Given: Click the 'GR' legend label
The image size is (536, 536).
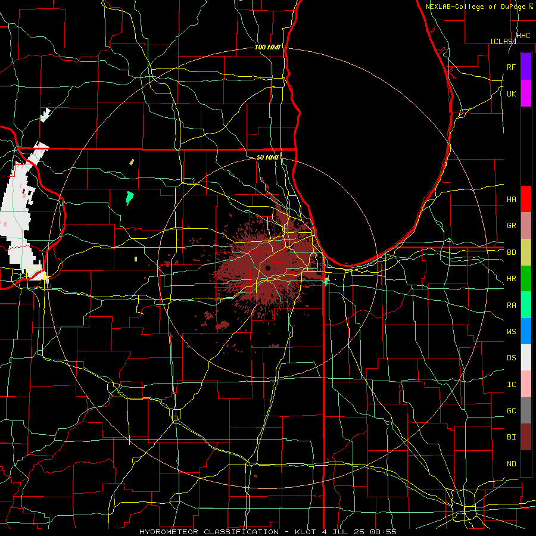Looking at the screenshot, I should (x=511, y=226).
